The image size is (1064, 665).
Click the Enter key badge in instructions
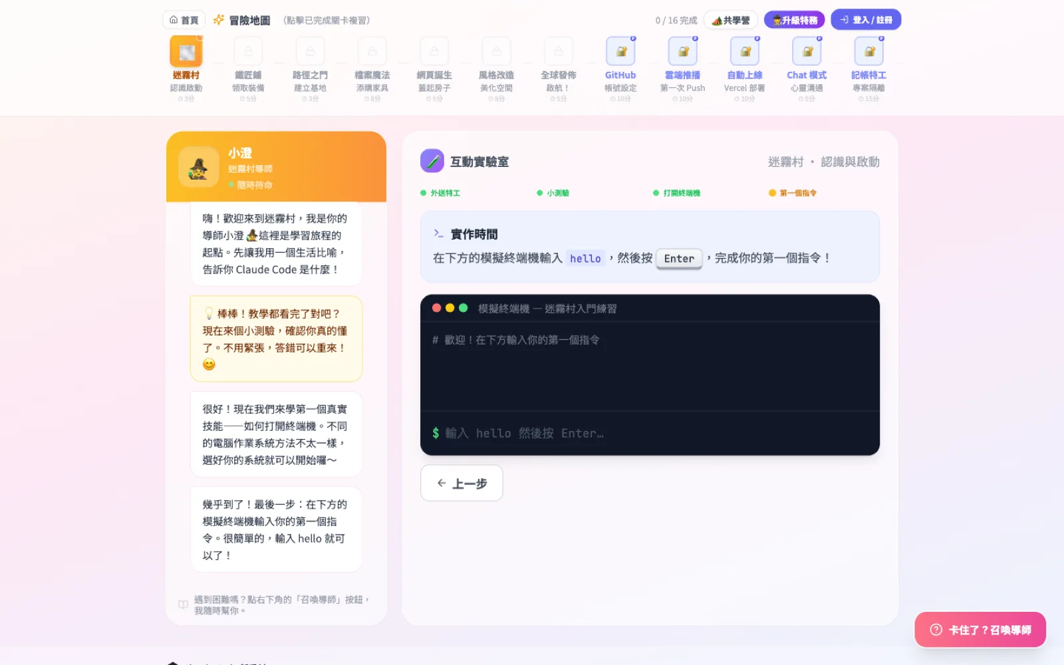click(679, 259)
